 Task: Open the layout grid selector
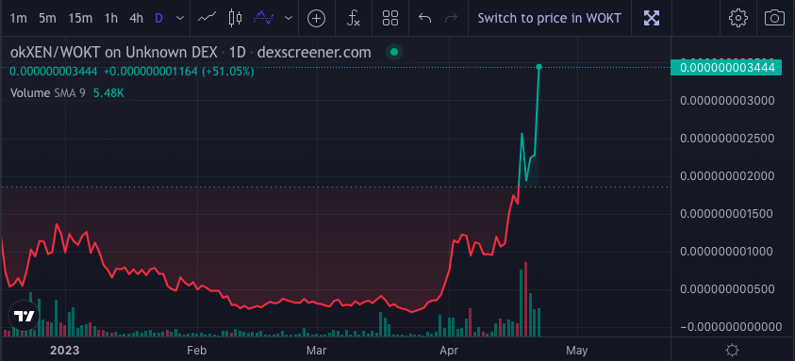point(390,19)
